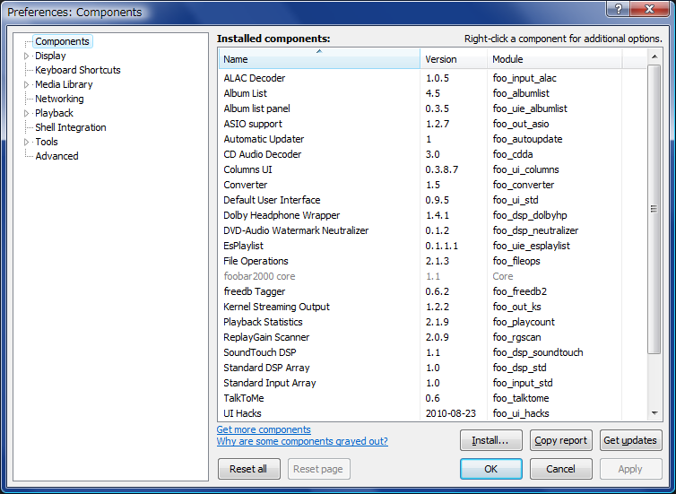This screenshot has height=494, width=676.
Task: Click the Get updates button
Action: (x=631, y=440)
